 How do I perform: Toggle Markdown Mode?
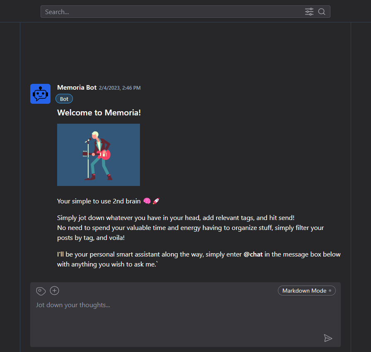[x=307, y=291]
